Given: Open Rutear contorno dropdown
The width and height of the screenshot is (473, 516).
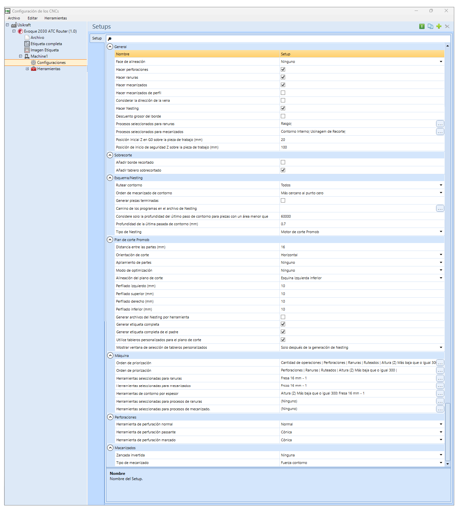Looking at the screenshot, I should [441, 185].
